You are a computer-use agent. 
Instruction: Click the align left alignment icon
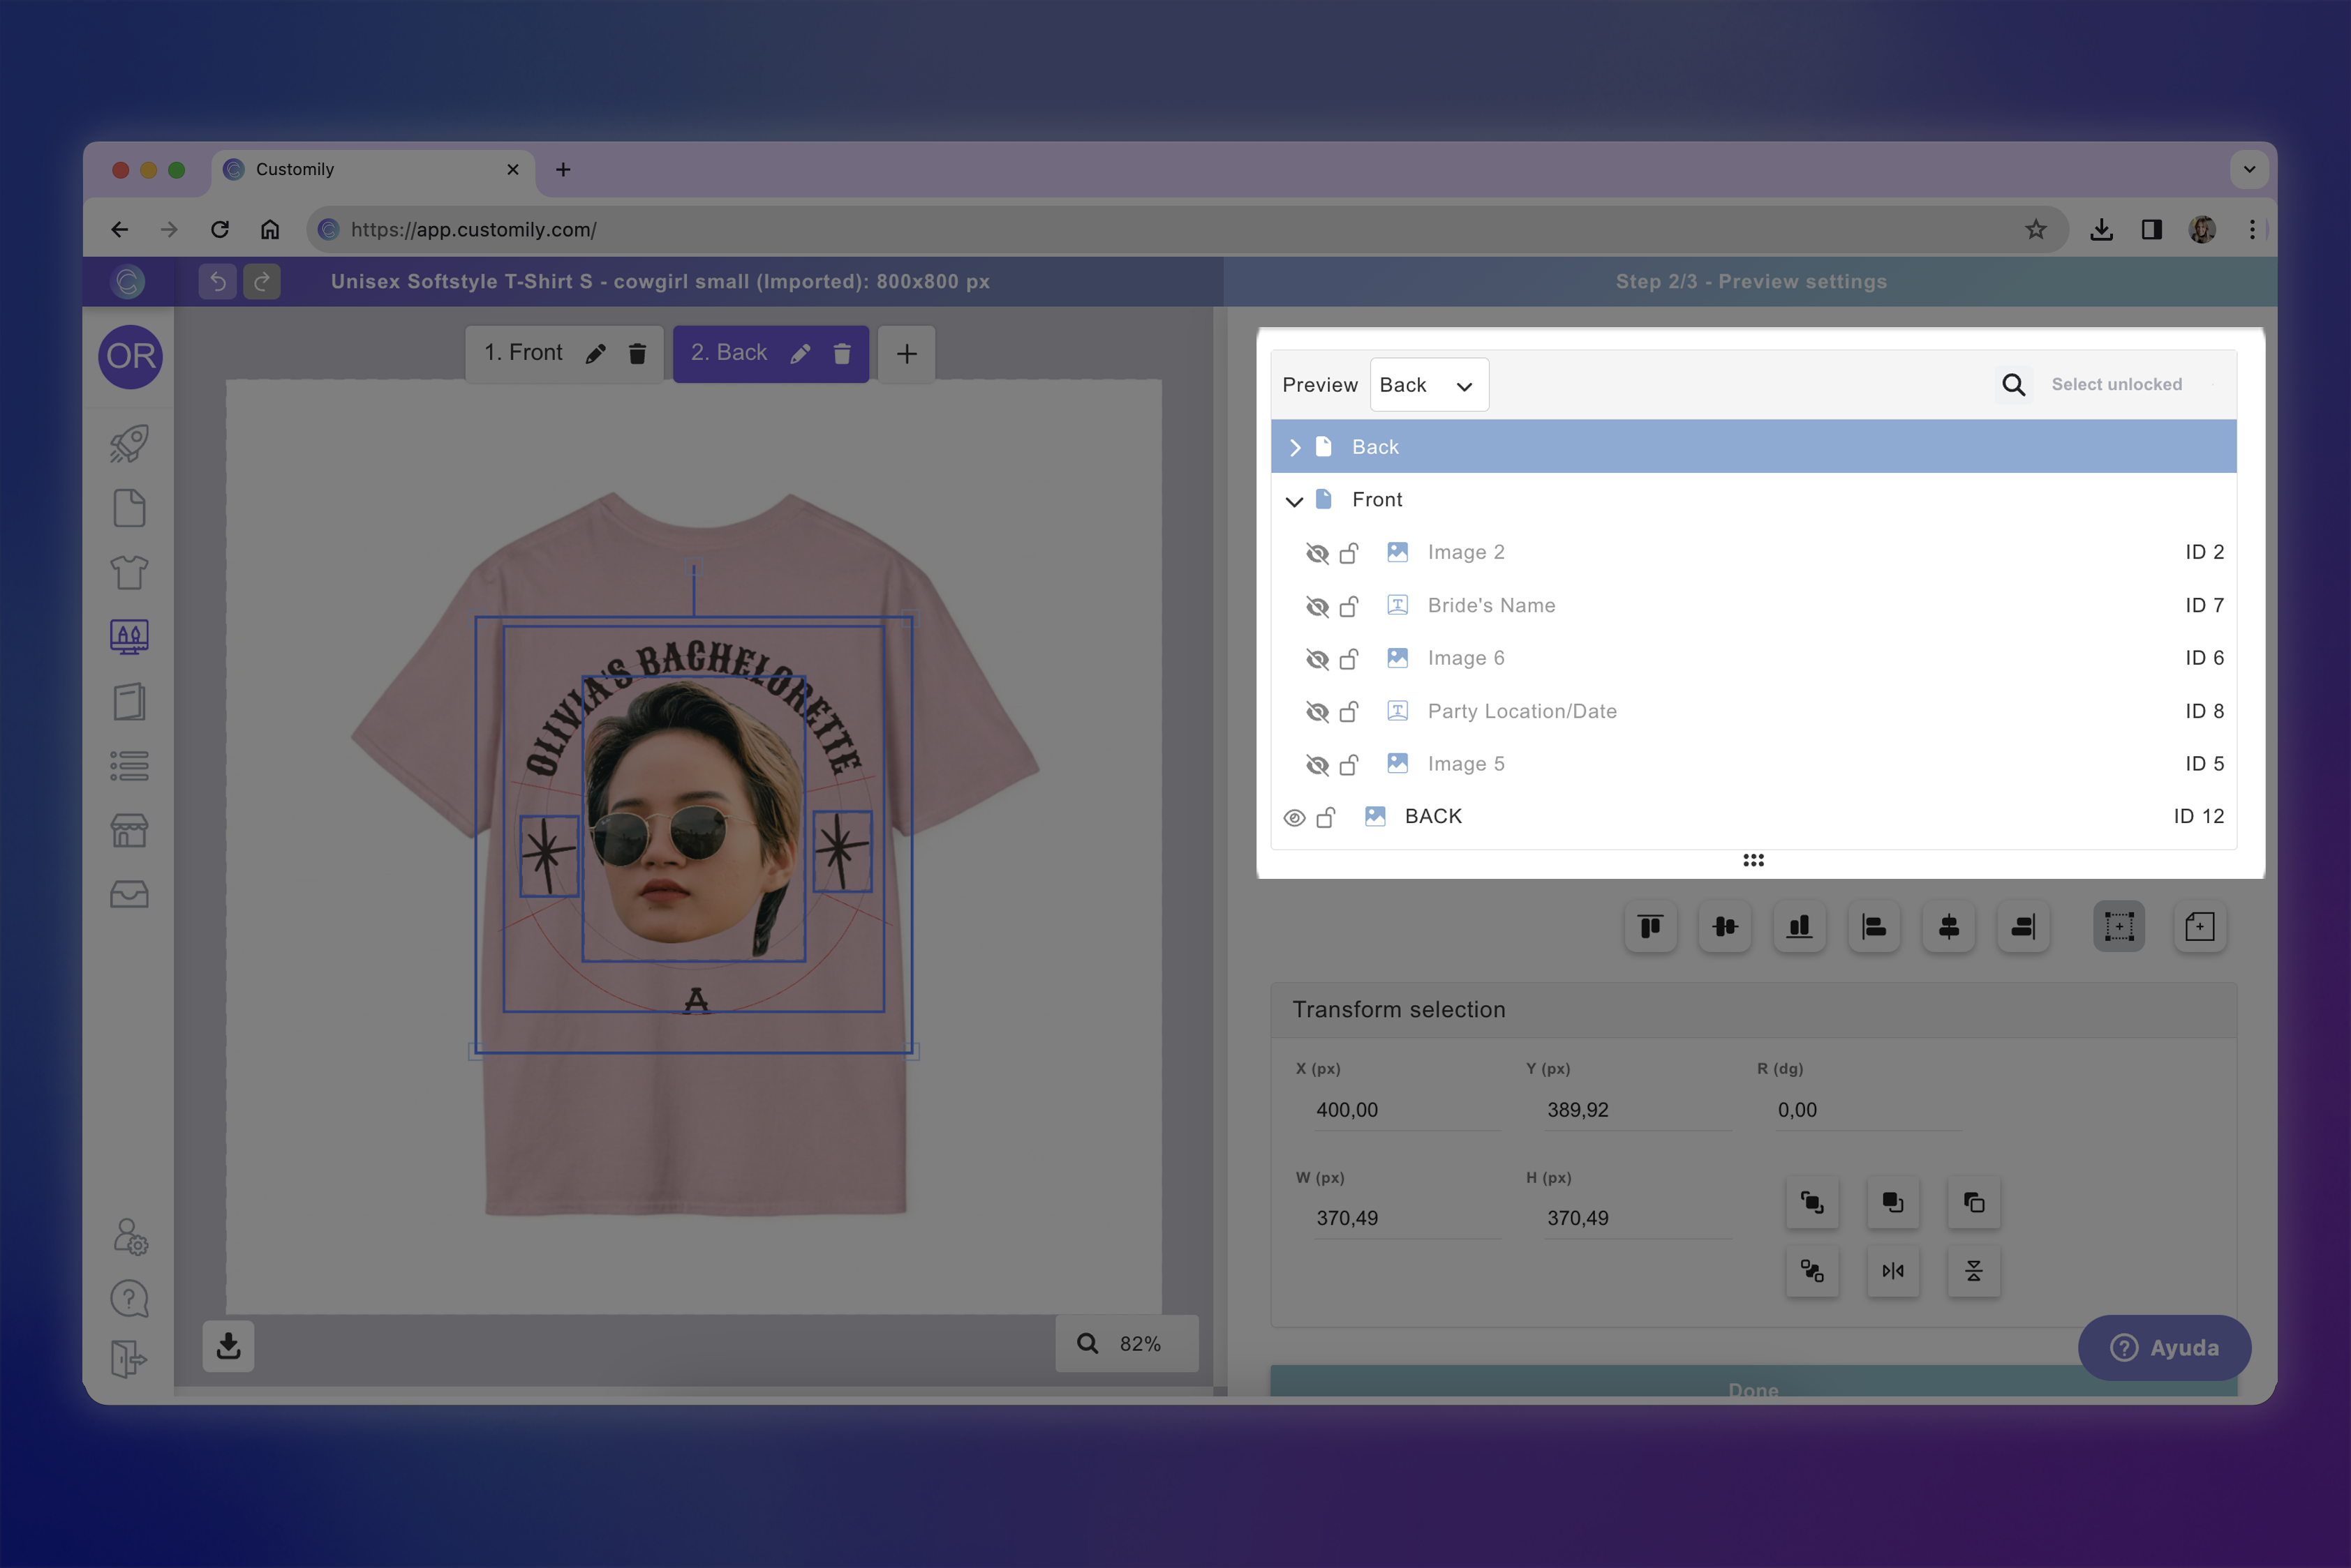tap(1874, 927)
